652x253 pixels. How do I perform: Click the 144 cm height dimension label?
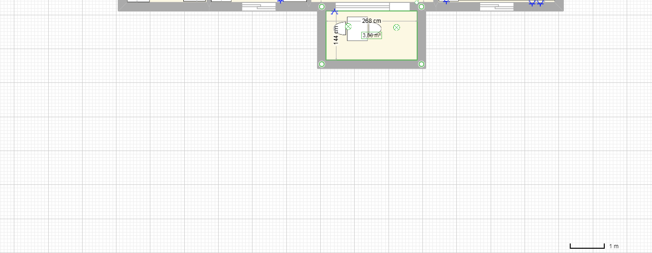[336, 35]
